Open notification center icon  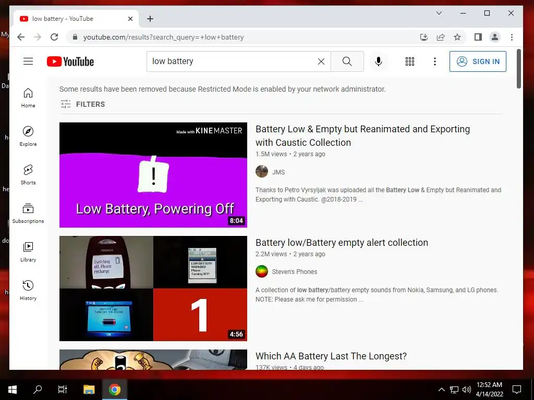coord(517,390)
